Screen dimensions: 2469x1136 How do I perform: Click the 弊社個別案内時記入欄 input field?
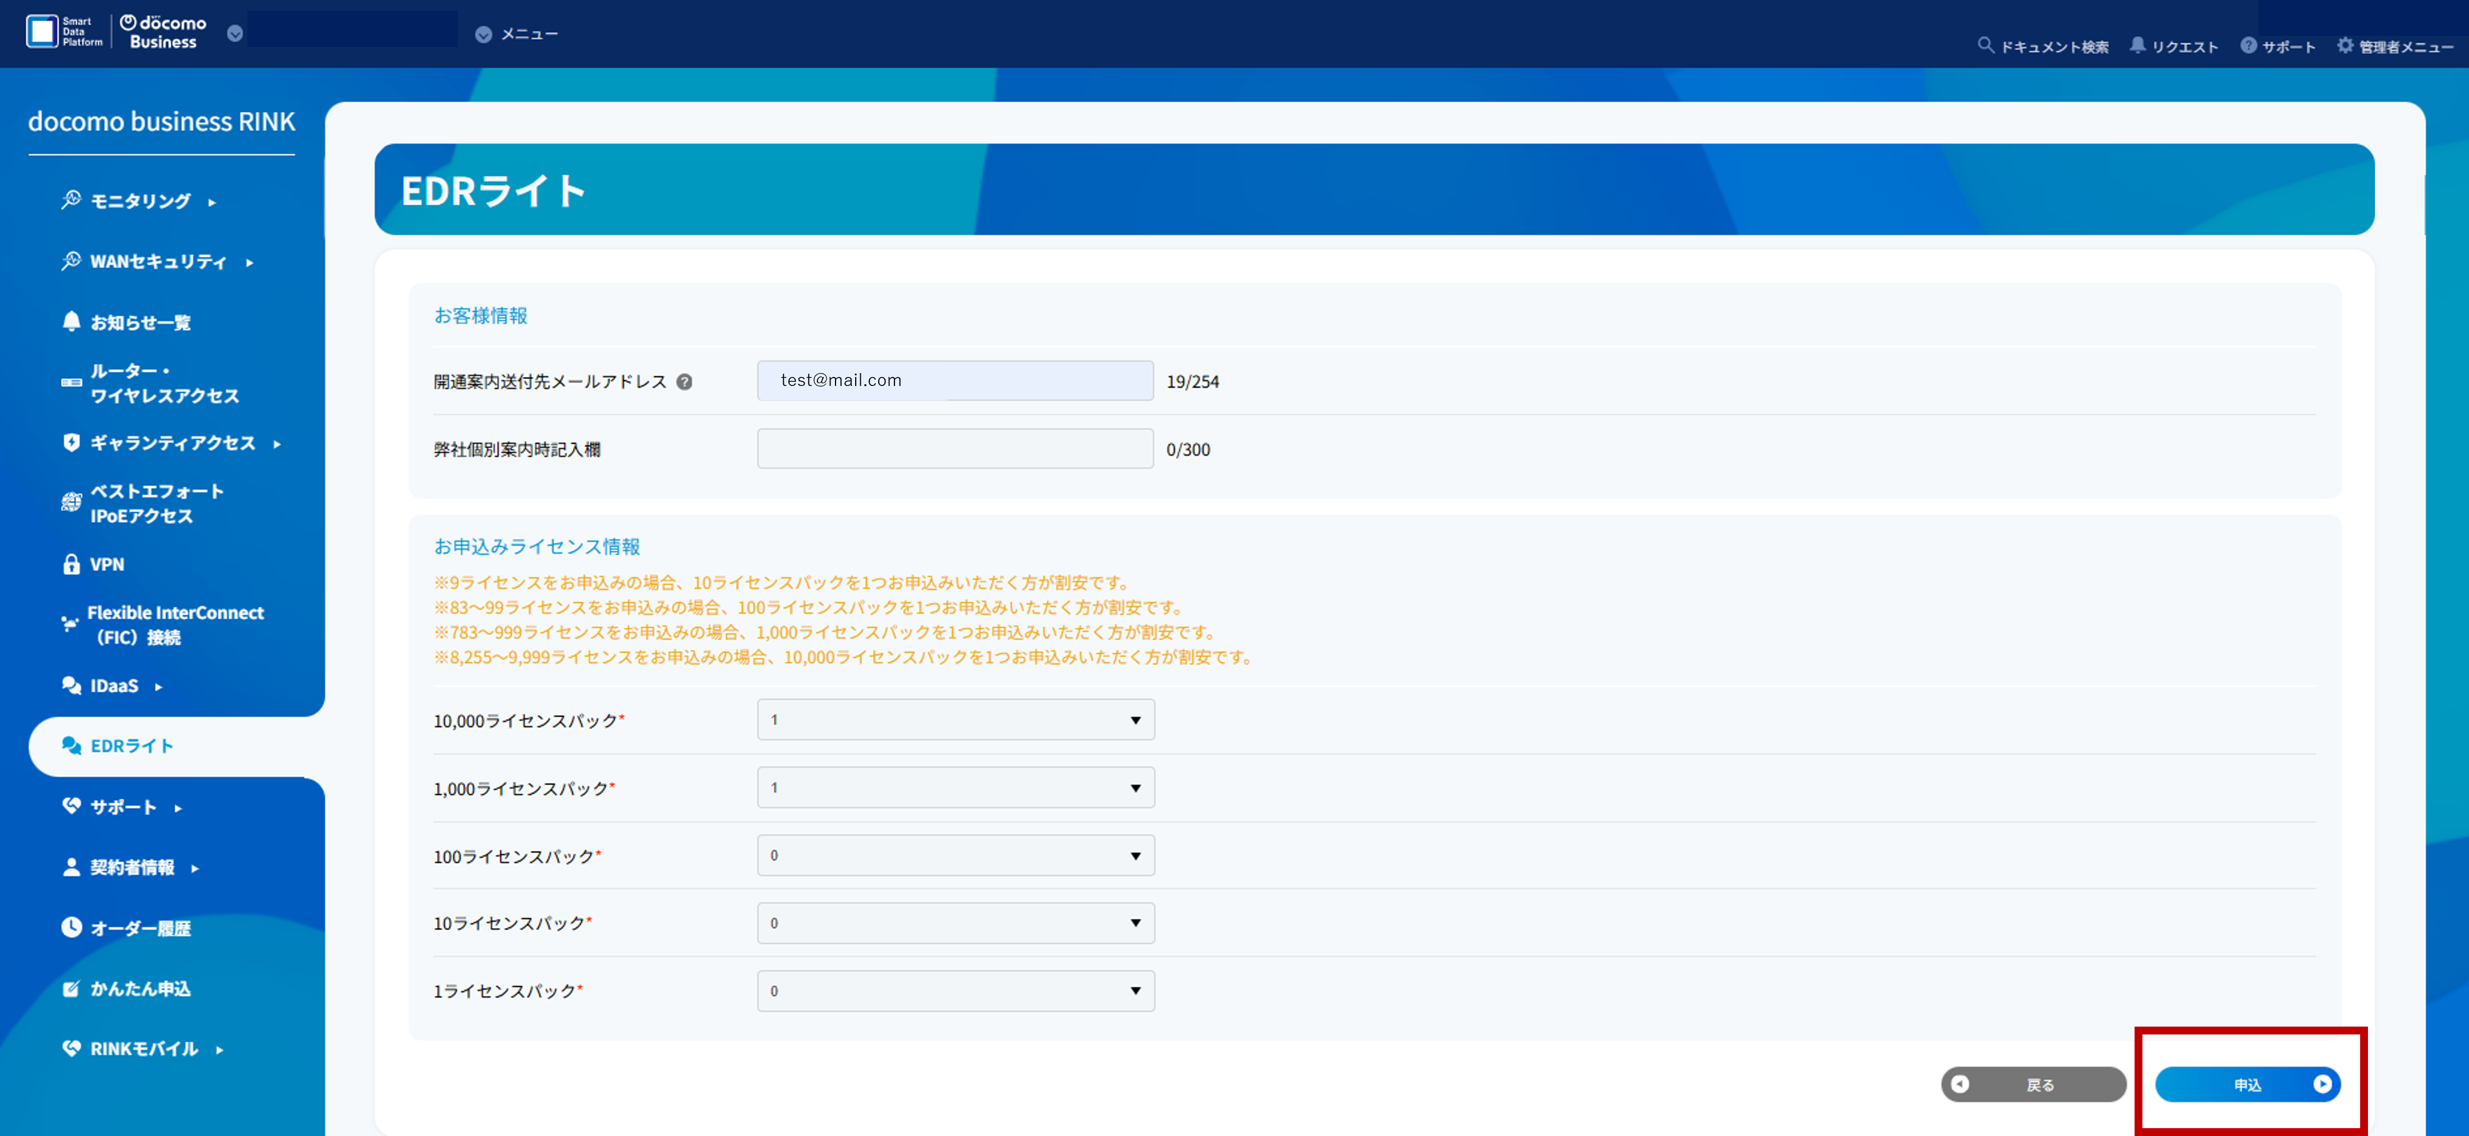954,448
